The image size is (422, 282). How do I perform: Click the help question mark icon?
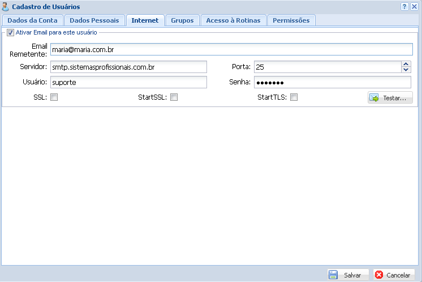[x=404, y=7]
